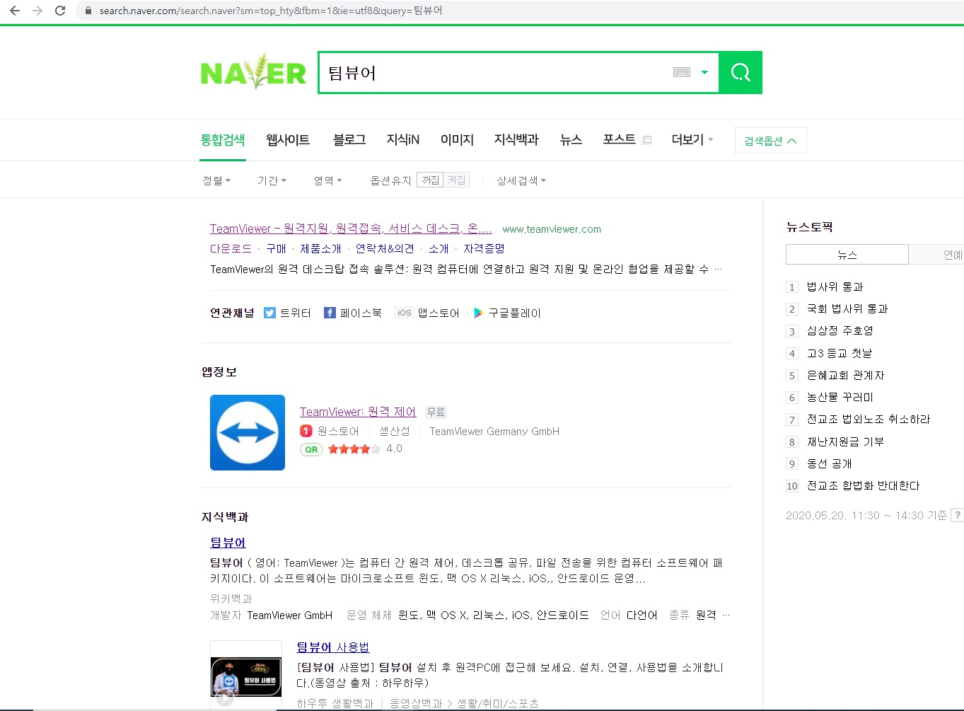This screenshot has height=711, width=964.
Task: Click the 원스토어 red icon
Action: click(306, 431)
